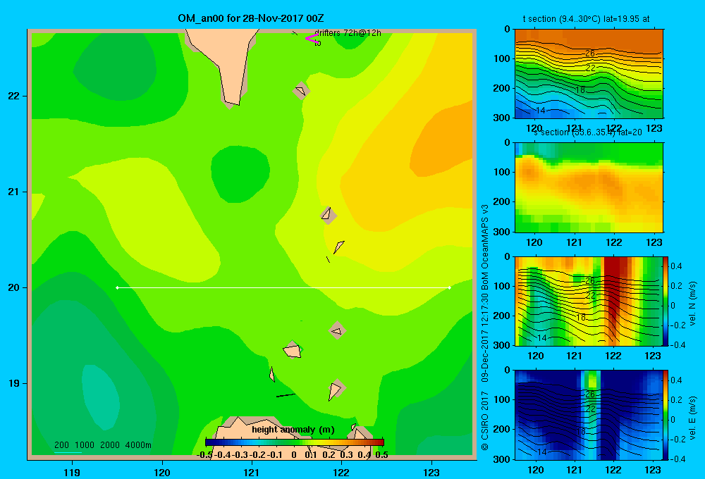Click the right endpoint of the white section line
705x479 pixels.
(x=450, y=287)
